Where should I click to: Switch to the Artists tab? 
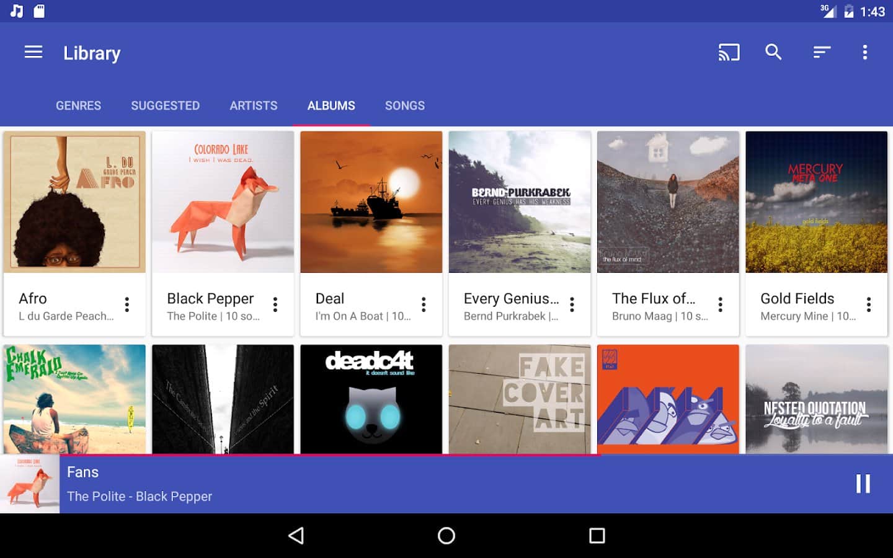click(253, 105)
